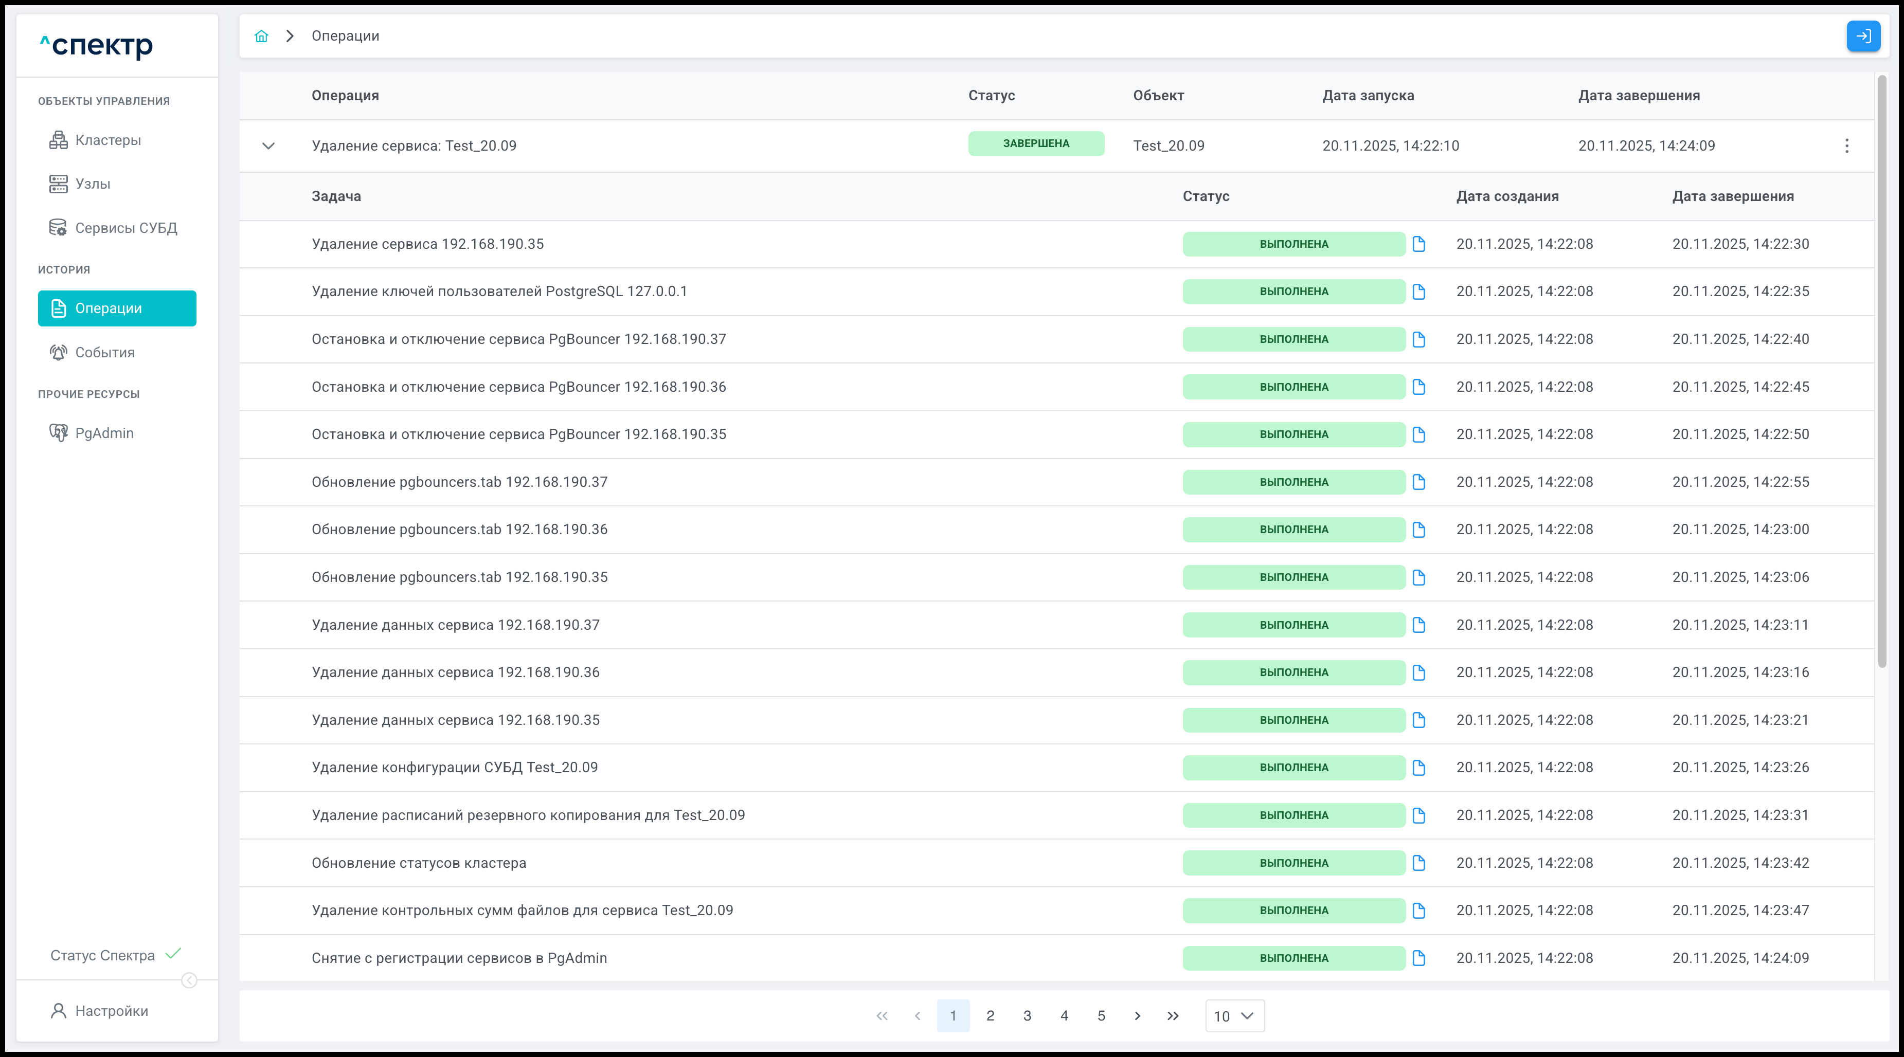
Task: Open Настройки at sidebar bottom
Action: pyautogui.click(x=111, y=1010)
